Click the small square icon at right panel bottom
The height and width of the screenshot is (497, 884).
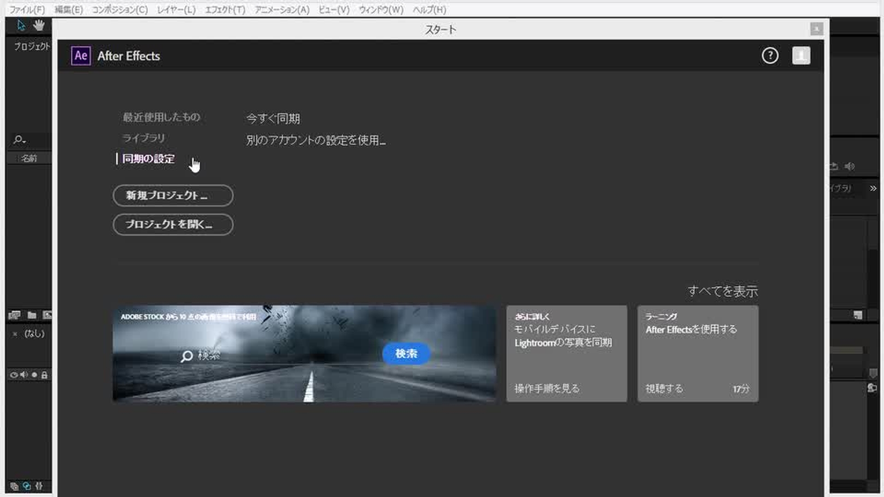coord(857,315)
